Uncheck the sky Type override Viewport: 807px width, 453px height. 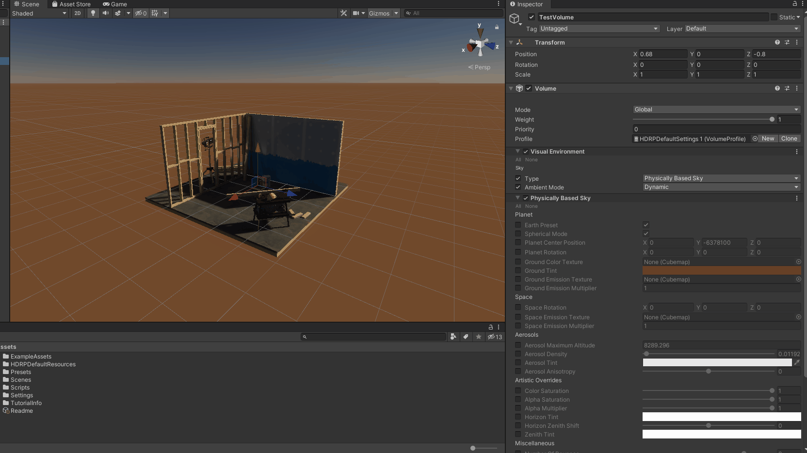(x=518, y=178)
